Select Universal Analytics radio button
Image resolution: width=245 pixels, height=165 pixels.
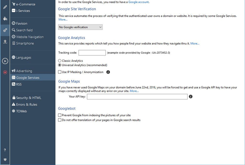tap(60, 65)
